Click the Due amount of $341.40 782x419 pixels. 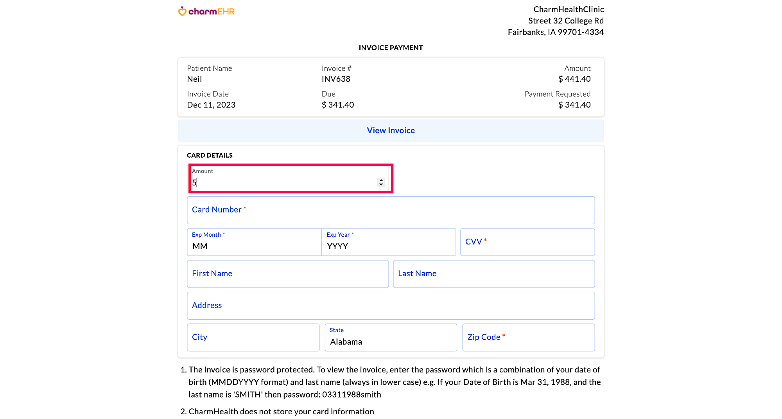(x=337, y=104)
